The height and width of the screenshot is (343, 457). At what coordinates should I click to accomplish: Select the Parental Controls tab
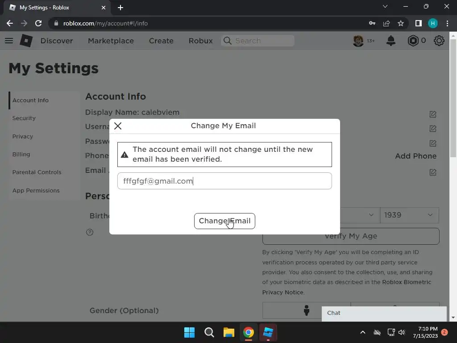coord(44,172)
